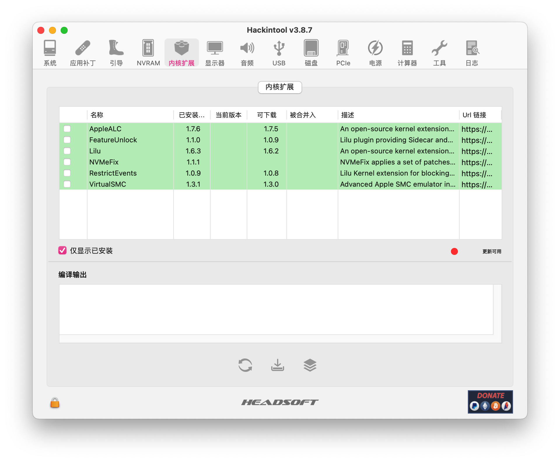Click the orange lock icon

pos(55,403)
